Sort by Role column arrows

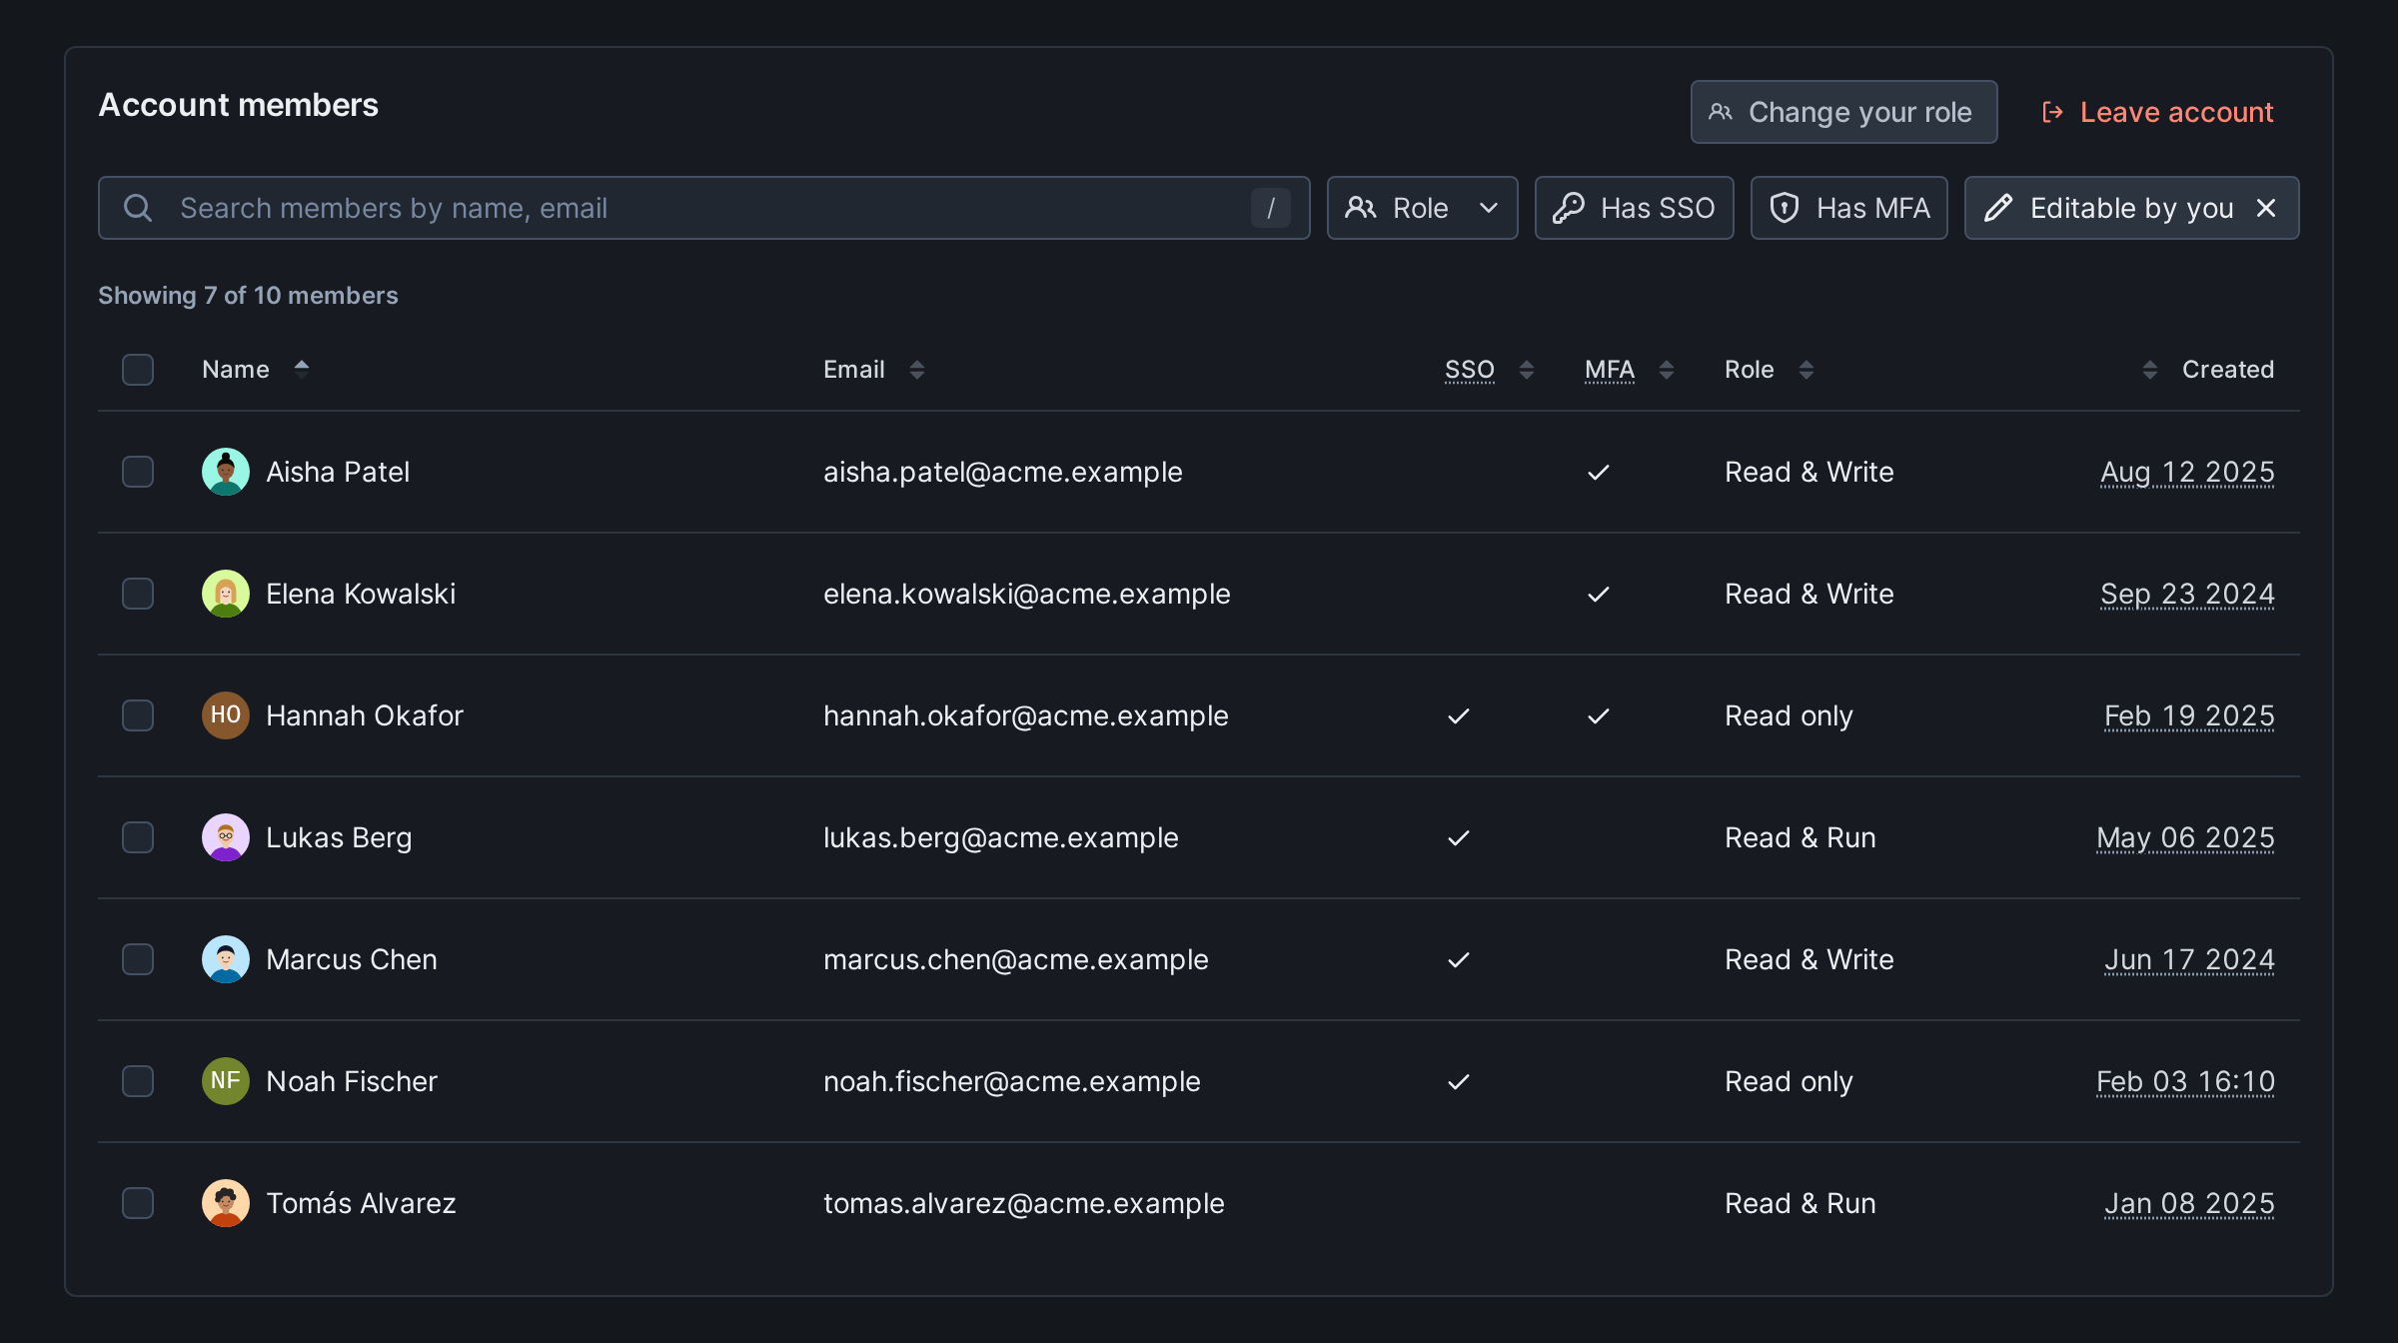coord(1806,370)
